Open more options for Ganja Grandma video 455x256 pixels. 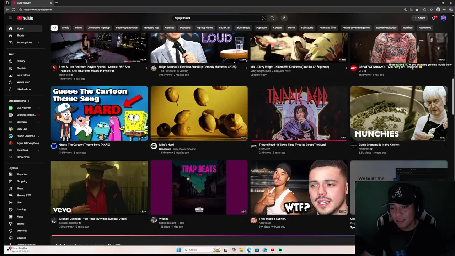pos(446,145)
